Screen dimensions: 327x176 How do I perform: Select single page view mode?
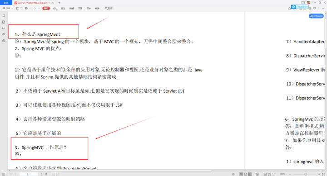245,174
